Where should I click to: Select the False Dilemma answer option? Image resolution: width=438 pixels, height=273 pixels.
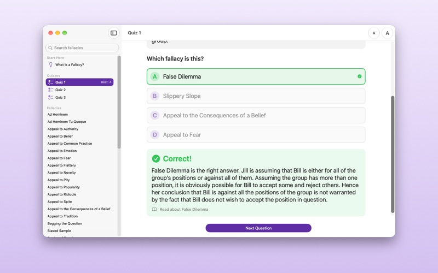[x=256, y=76]
